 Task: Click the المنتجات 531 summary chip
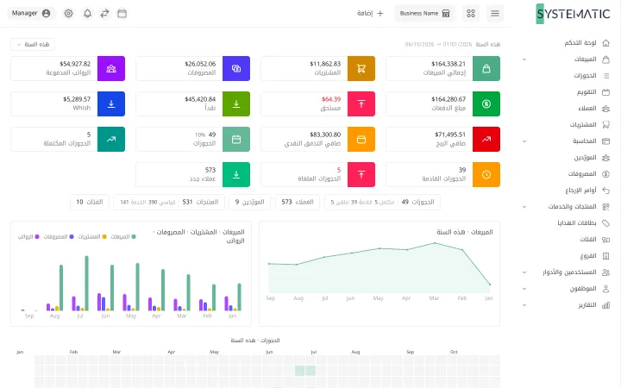[169, 202]
